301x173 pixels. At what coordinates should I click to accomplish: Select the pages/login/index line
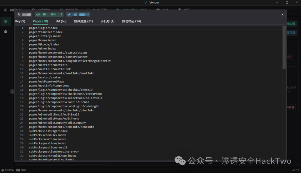point(43,28)
